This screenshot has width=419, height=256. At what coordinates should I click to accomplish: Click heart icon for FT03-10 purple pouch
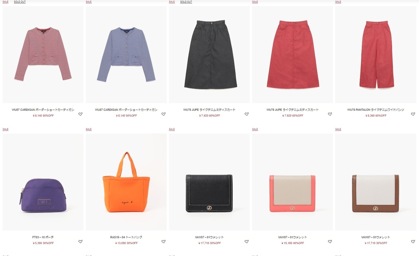pyautogui.click(x=80, y=241)
